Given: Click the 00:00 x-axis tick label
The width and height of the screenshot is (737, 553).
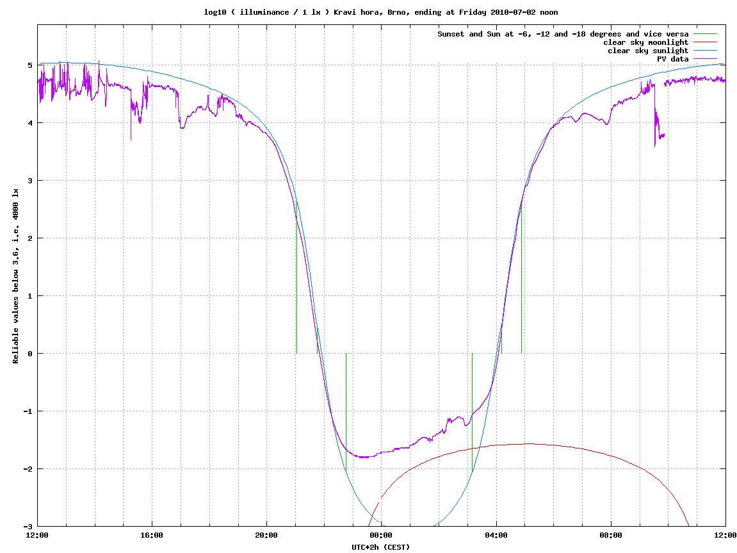Looking at the screenshot, I should click(x=381, y=535).
